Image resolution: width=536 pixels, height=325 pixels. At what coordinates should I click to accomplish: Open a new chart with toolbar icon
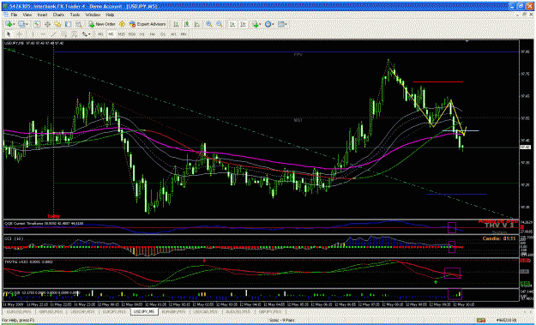tap(9, 24)
